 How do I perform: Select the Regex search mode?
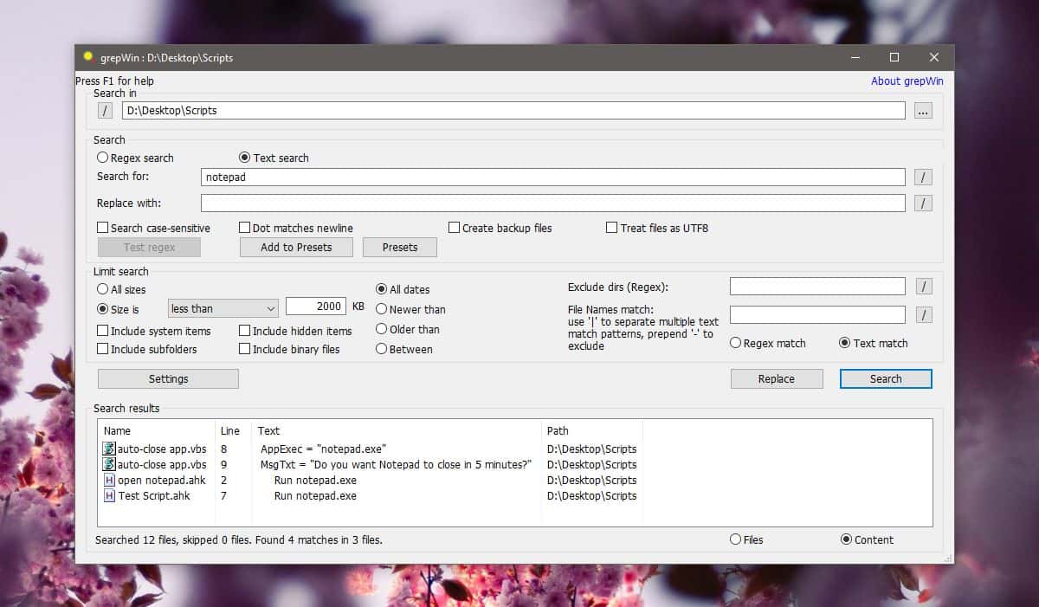tap(102, 158)
